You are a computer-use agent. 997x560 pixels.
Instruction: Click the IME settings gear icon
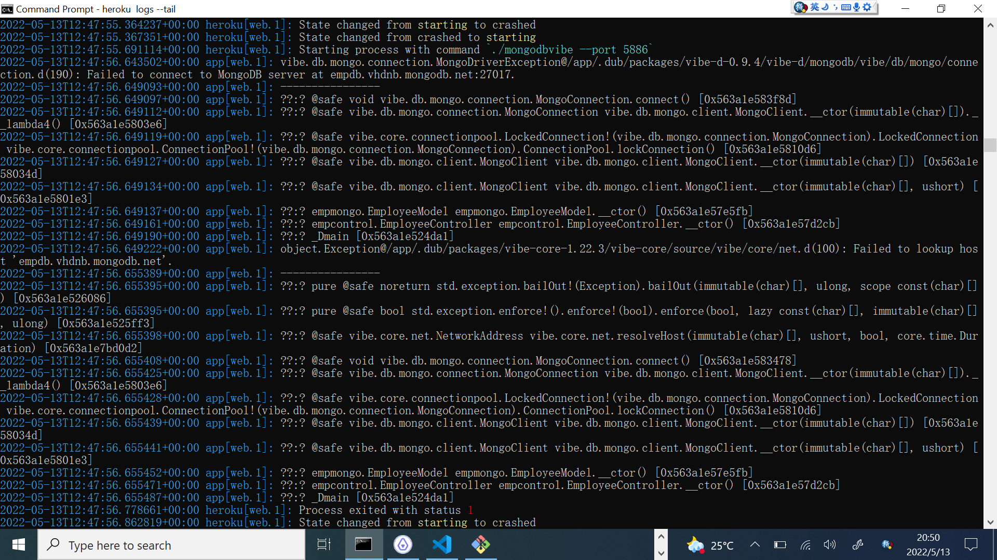(867, 7)
